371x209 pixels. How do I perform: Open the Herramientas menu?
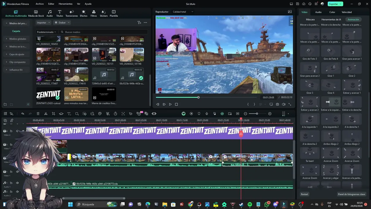tap(66, 4)
